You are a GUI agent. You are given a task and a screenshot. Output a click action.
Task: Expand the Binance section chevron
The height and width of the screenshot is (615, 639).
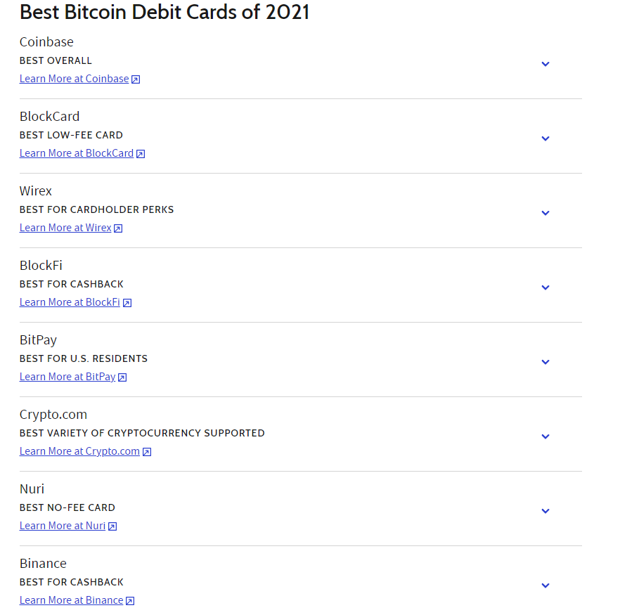(546, 585)
